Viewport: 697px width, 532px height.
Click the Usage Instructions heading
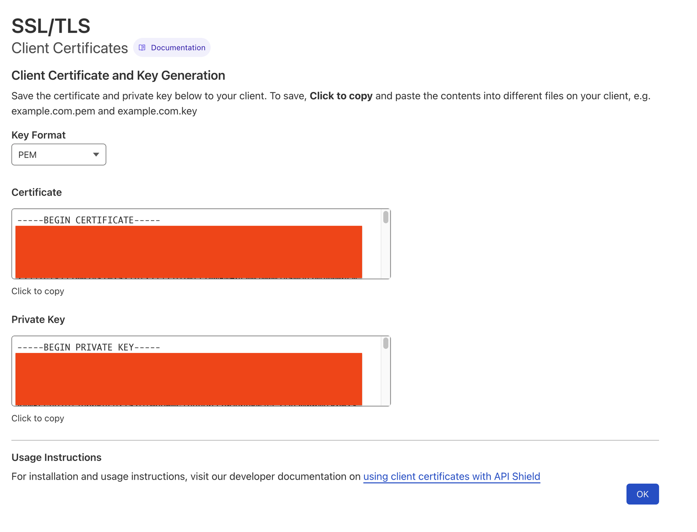[57, 458]
